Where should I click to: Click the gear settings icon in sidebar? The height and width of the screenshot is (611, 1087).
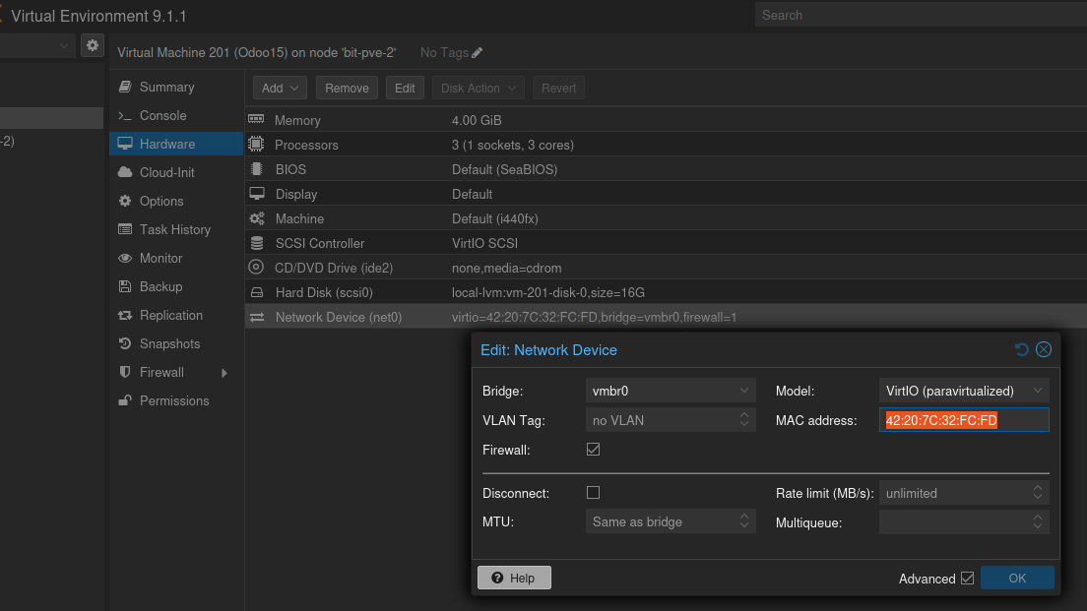click(x=92, y=45)
